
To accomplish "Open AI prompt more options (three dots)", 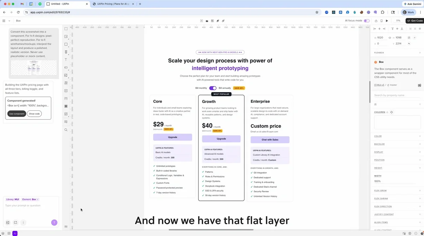I will pyautogui.click(x=23, y=223).
